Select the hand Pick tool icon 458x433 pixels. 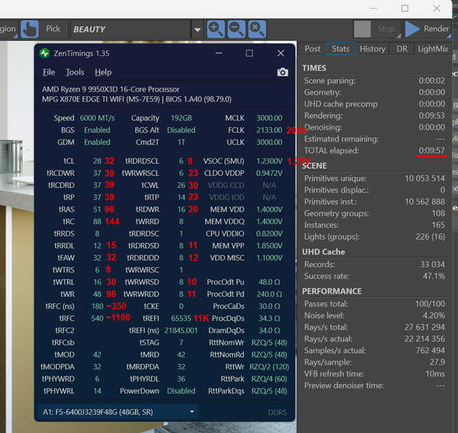click(29, 29)
